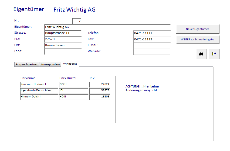Viewport: 230px width, 151px height.
Task: Click the PLZ field containing 27570
Action: [63, 39]
